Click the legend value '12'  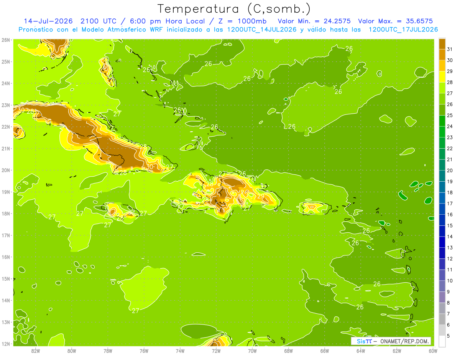pyautogui.click(x=450, y=259)
